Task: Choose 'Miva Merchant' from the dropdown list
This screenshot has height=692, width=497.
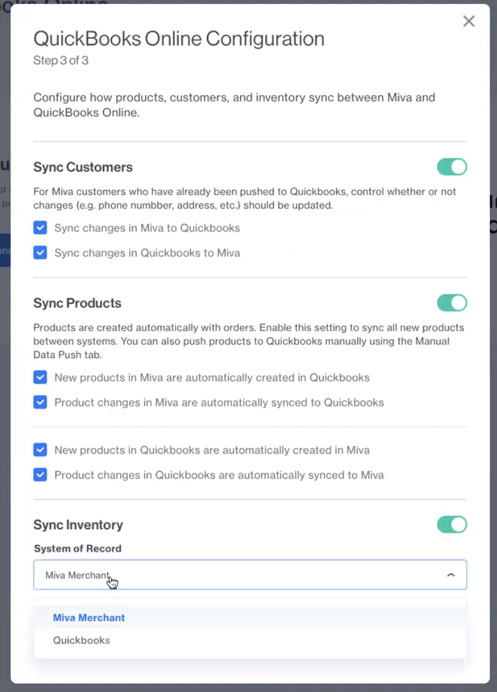Action: pos(89,617)
